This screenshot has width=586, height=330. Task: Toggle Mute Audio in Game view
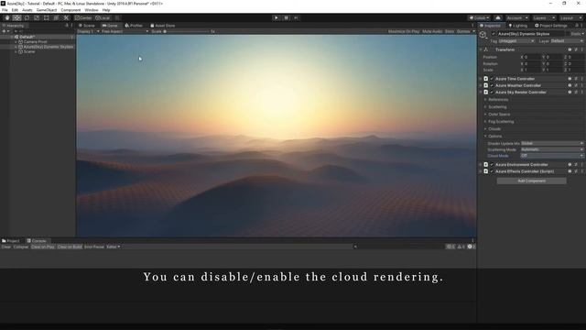point(432,31)
